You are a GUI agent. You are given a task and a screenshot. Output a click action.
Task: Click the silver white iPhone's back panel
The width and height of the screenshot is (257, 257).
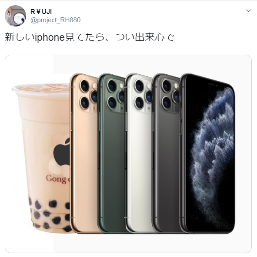point(140,164)
